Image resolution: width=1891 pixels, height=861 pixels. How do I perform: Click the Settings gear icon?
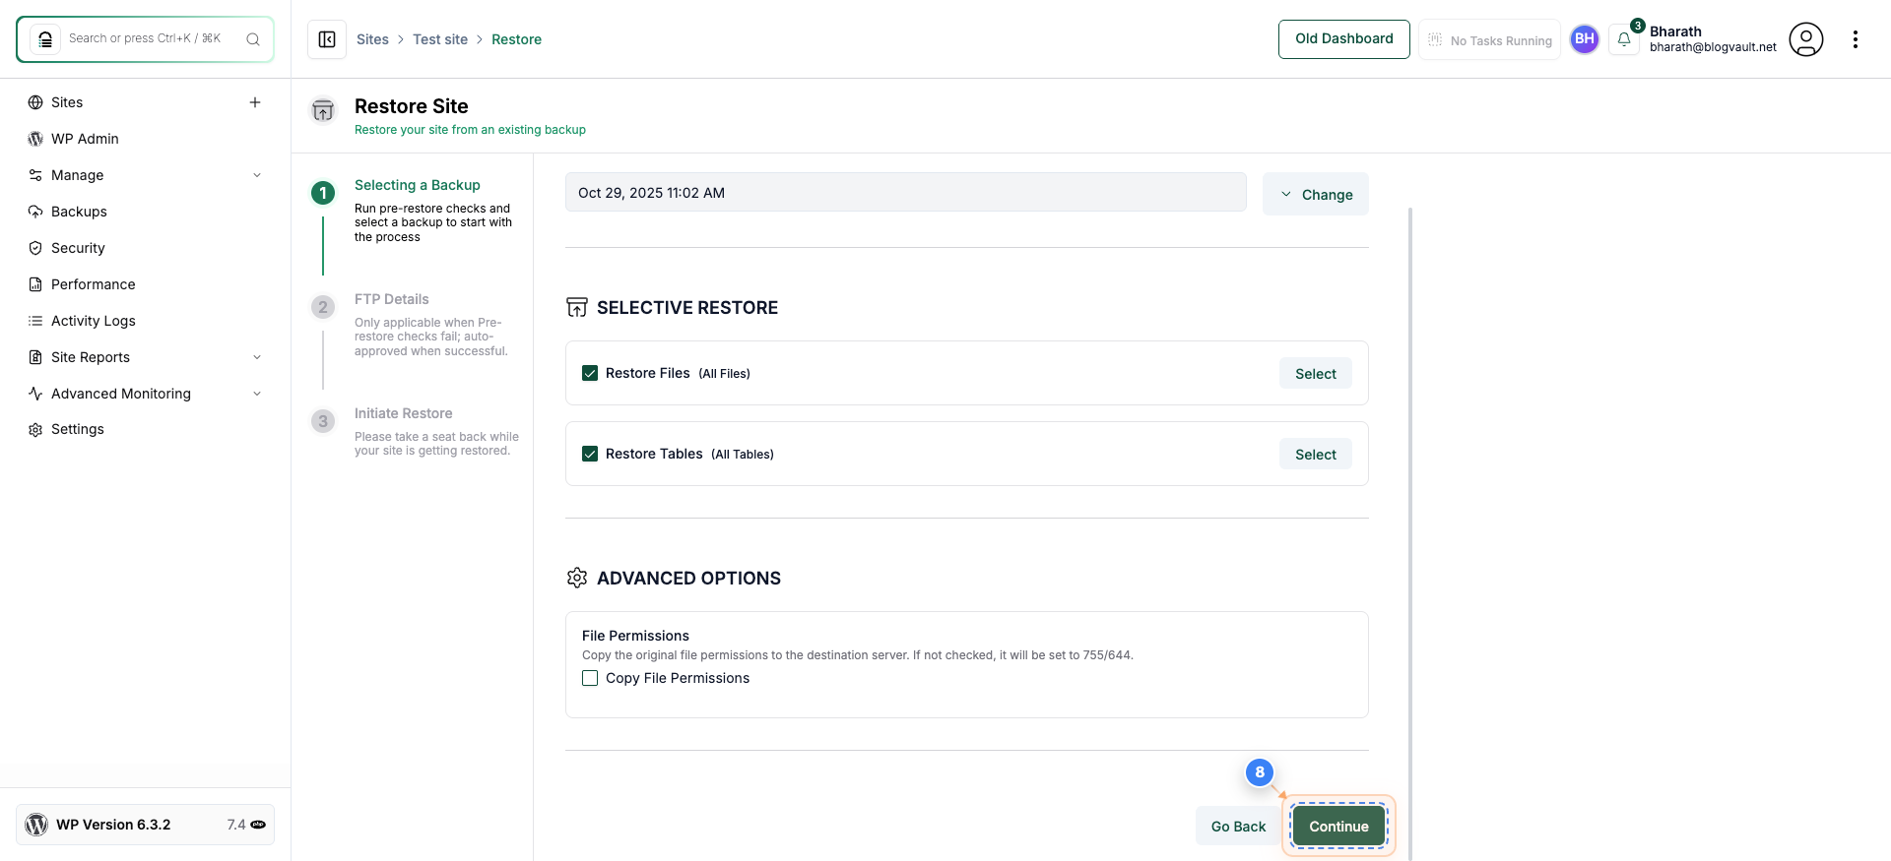click(x=35, y=430)
